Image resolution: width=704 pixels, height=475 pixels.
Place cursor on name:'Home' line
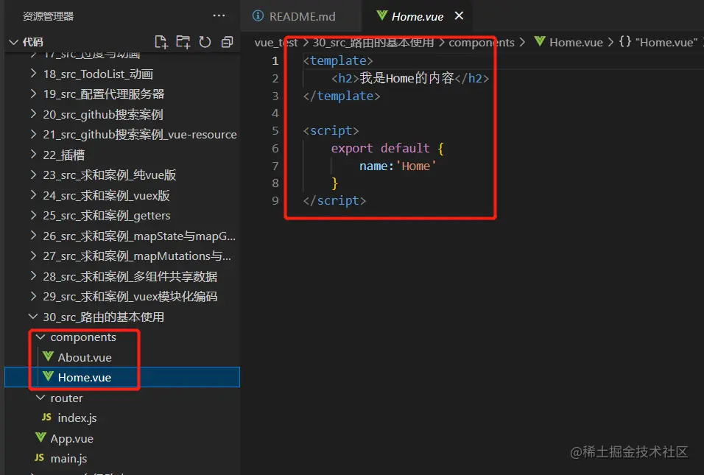pyautogui.click(x=398, y=166)
